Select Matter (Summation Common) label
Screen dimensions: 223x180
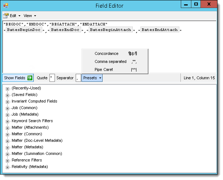coord(37,153)
